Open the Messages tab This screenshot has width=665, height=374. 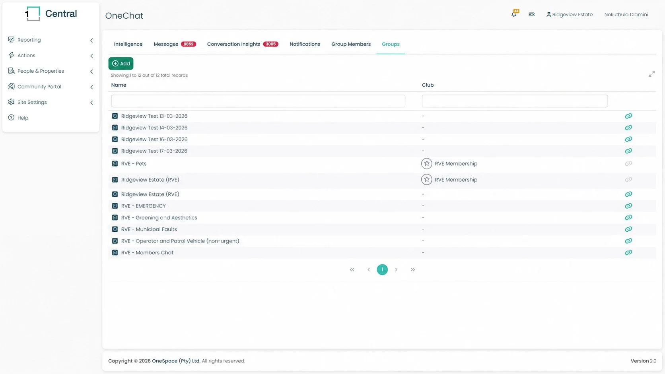[175, 44]
